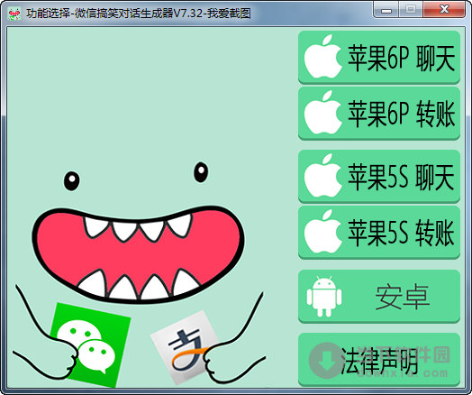Close the 功能选择 window

coord(444,9)
